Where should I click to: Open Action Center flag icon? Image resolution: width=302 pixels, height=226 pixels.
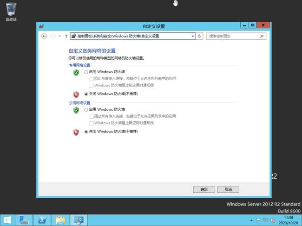click(x=258, y=220)
